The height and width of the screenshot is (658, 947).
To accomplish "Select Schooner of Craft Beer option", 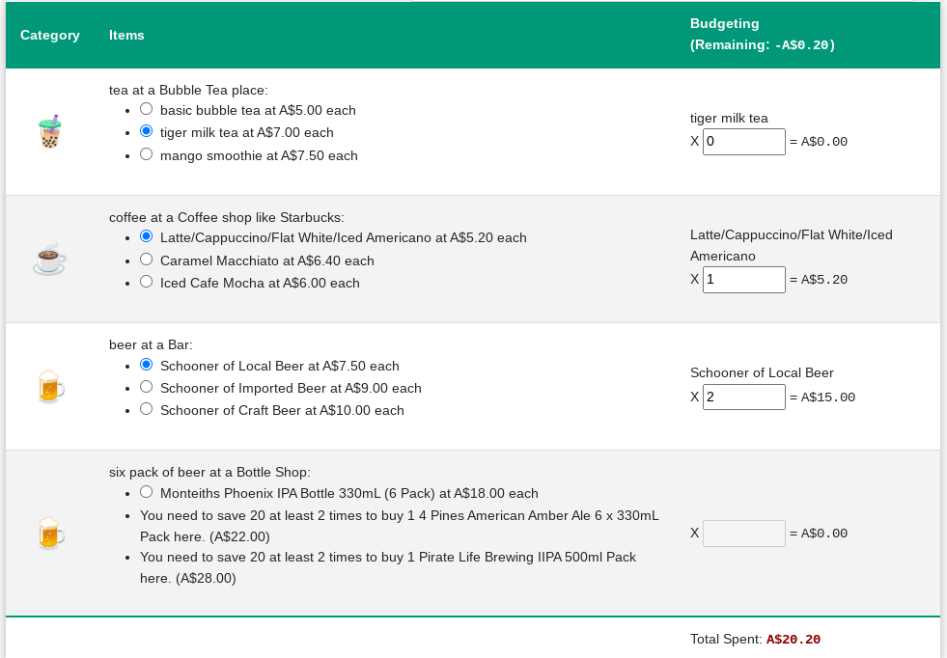I will 147,409.
